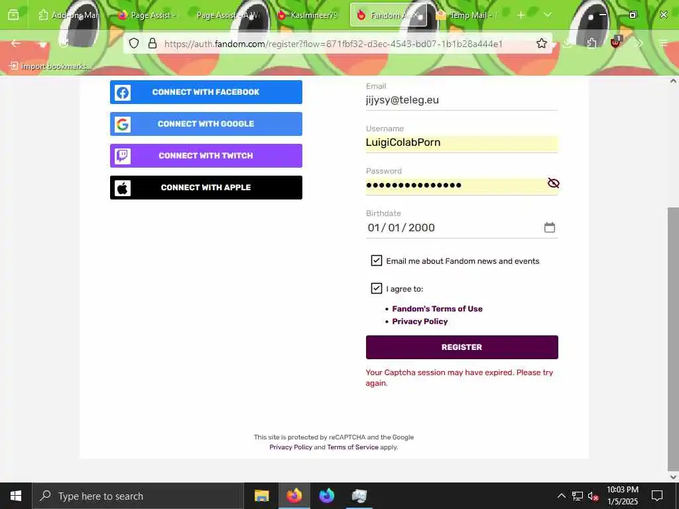
Task: Click the Register button
Action: 462,347
